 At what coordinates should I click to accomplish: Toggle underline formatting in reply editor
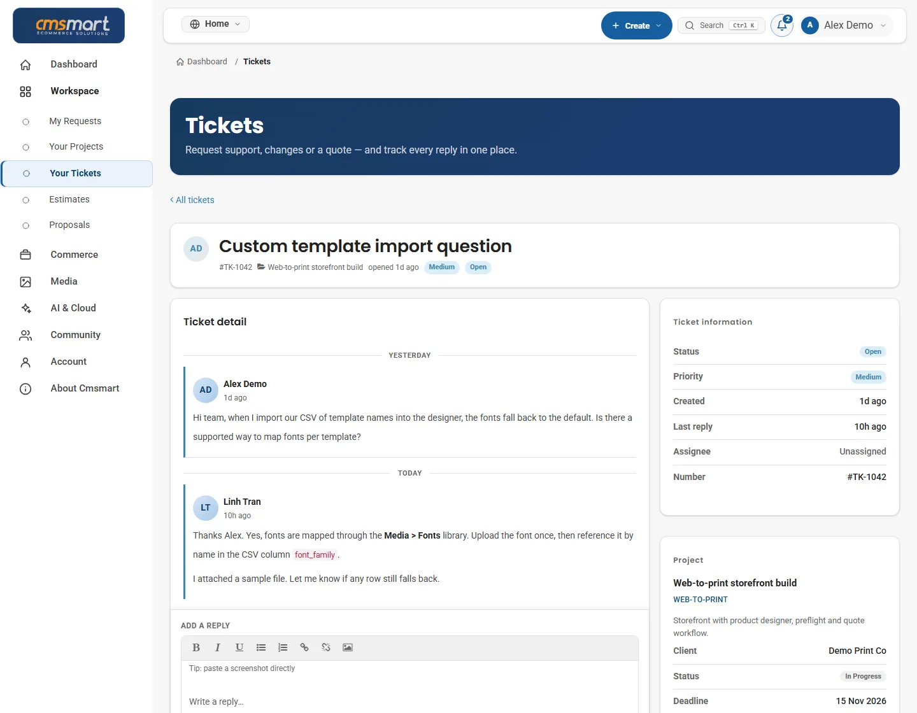(239, 647)
